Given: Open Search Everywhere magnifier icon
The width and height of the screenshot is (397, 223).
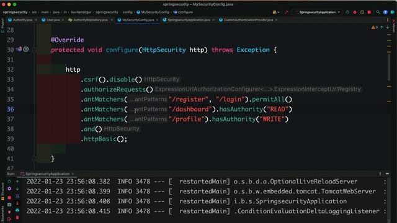Looking at the screenshot, I should (x=378, y=12).
